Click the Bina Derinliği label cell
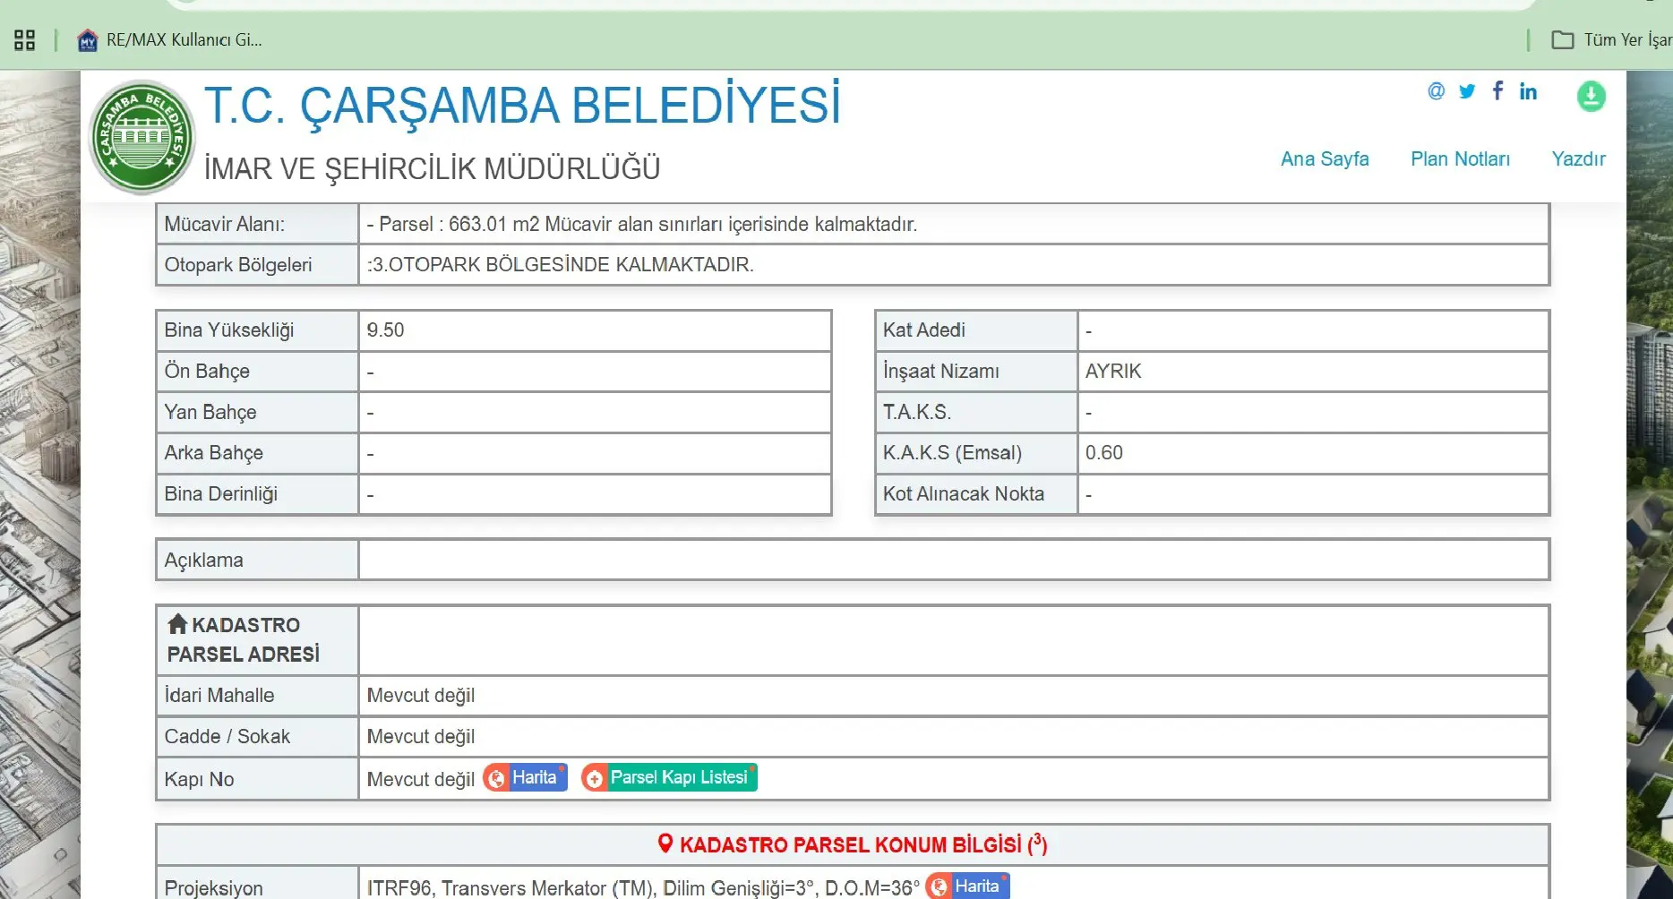Screen dimensions: 1673x899 tap(258, 494)
